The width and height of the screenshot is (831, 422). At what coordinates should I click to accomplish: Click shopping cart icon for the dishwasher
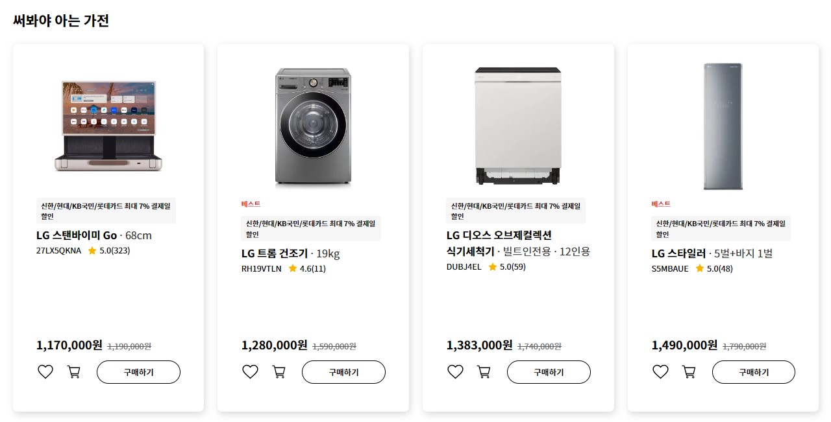click(484, 371)
